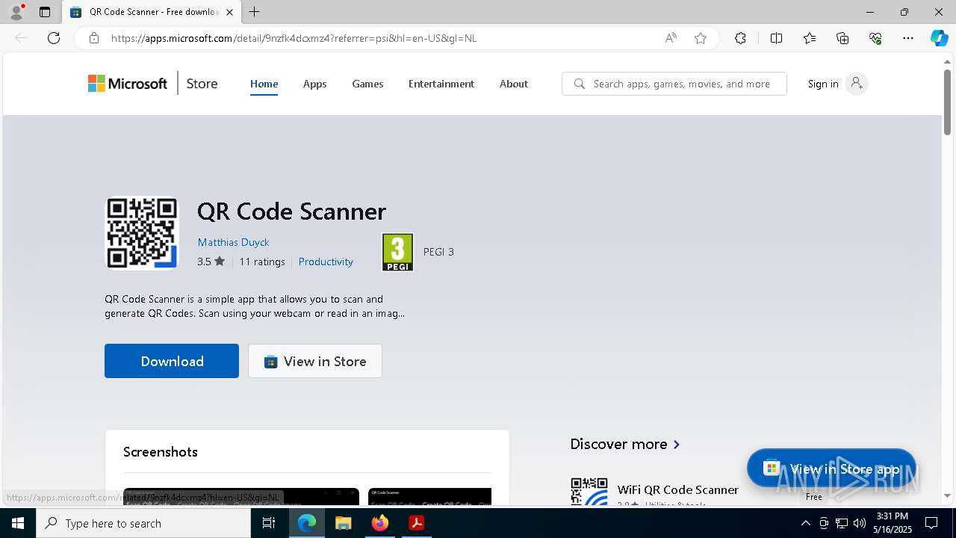Add this page to favorites star
956x538 pixels.
click(701, 38)
